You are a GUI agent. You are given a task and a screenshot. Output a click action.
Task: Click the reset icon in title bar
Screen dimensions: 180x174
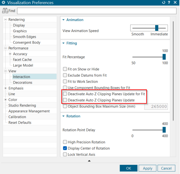tap(164, 3)
